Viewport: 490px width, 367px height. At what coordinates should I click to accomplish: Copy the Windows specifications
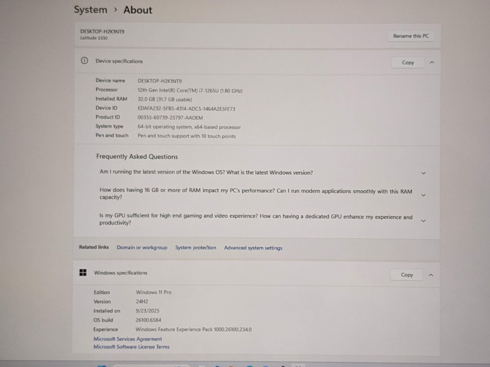pyautogui.click(x=407, y=275)
